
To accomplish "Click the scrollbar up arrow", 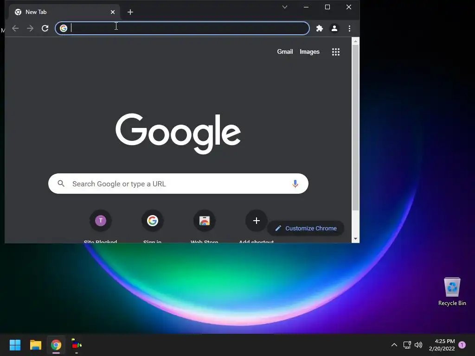I will (x=356, y=41).
